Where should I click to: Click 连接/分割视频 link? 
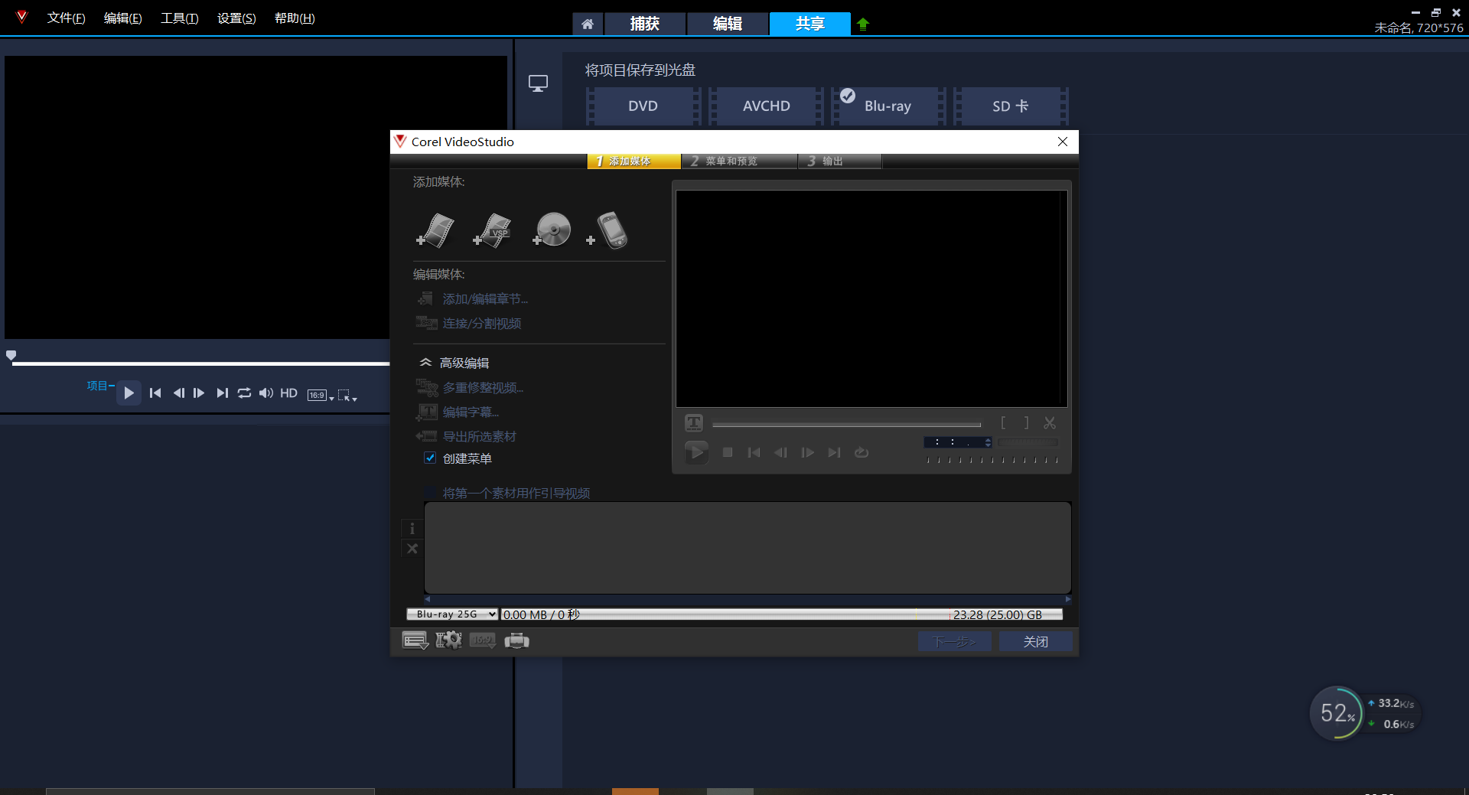point(482,323)
